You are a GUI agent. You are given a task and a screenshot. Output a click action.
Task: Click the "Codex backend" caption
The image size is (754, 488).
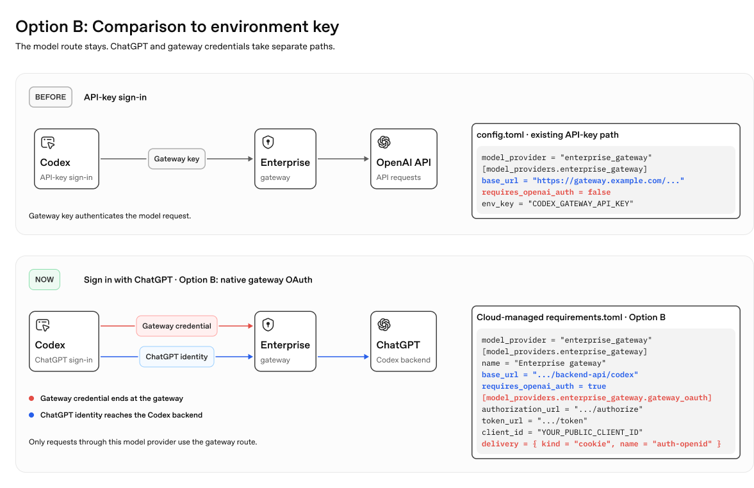click(403, 360)
